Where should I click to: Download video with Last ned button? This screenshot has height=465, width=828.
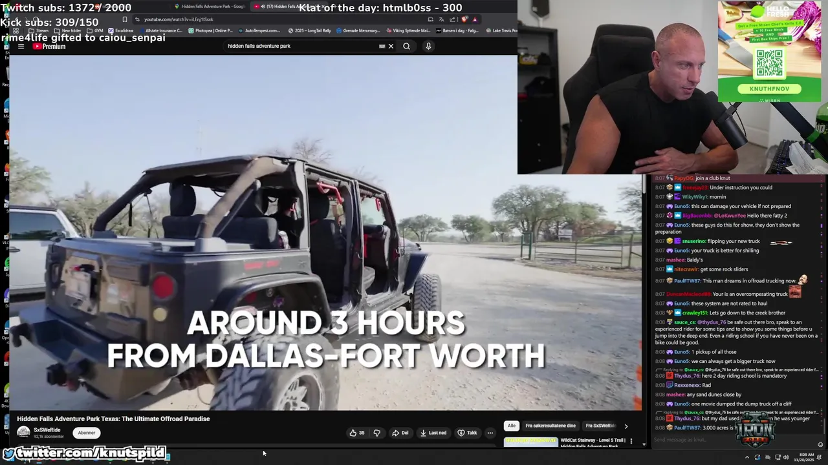tap(433, 433)
